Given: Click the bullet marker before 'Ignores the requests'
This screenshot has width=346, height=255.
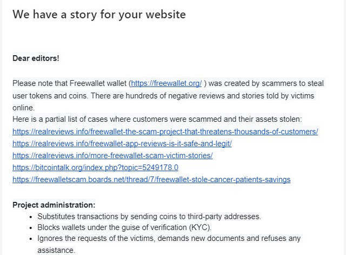Looking at the screenshot, I should coord(31,239).
